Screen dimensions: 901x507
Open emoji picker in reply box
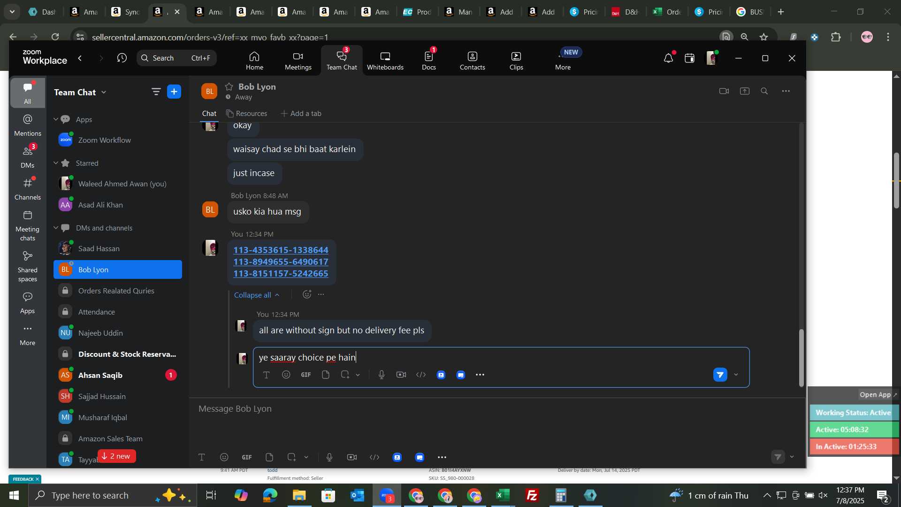pos(286,375)
